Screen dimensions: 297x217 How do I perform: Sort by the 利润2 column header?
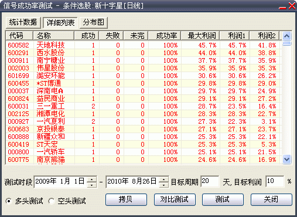(x=265, y=36)
